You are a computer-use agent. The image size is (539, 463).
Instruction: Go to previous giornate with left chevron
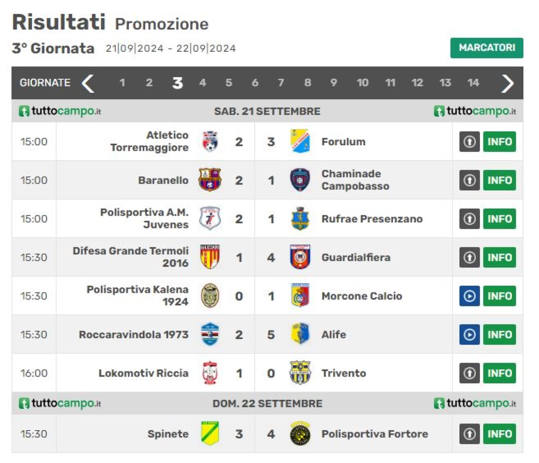click(88, 83)
